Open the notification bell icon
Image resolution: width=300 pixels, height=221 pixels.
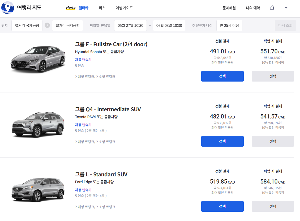[x=272, y=8]
